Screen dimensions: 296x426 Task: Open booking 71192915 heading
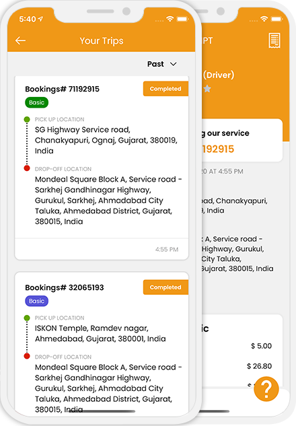62,89
